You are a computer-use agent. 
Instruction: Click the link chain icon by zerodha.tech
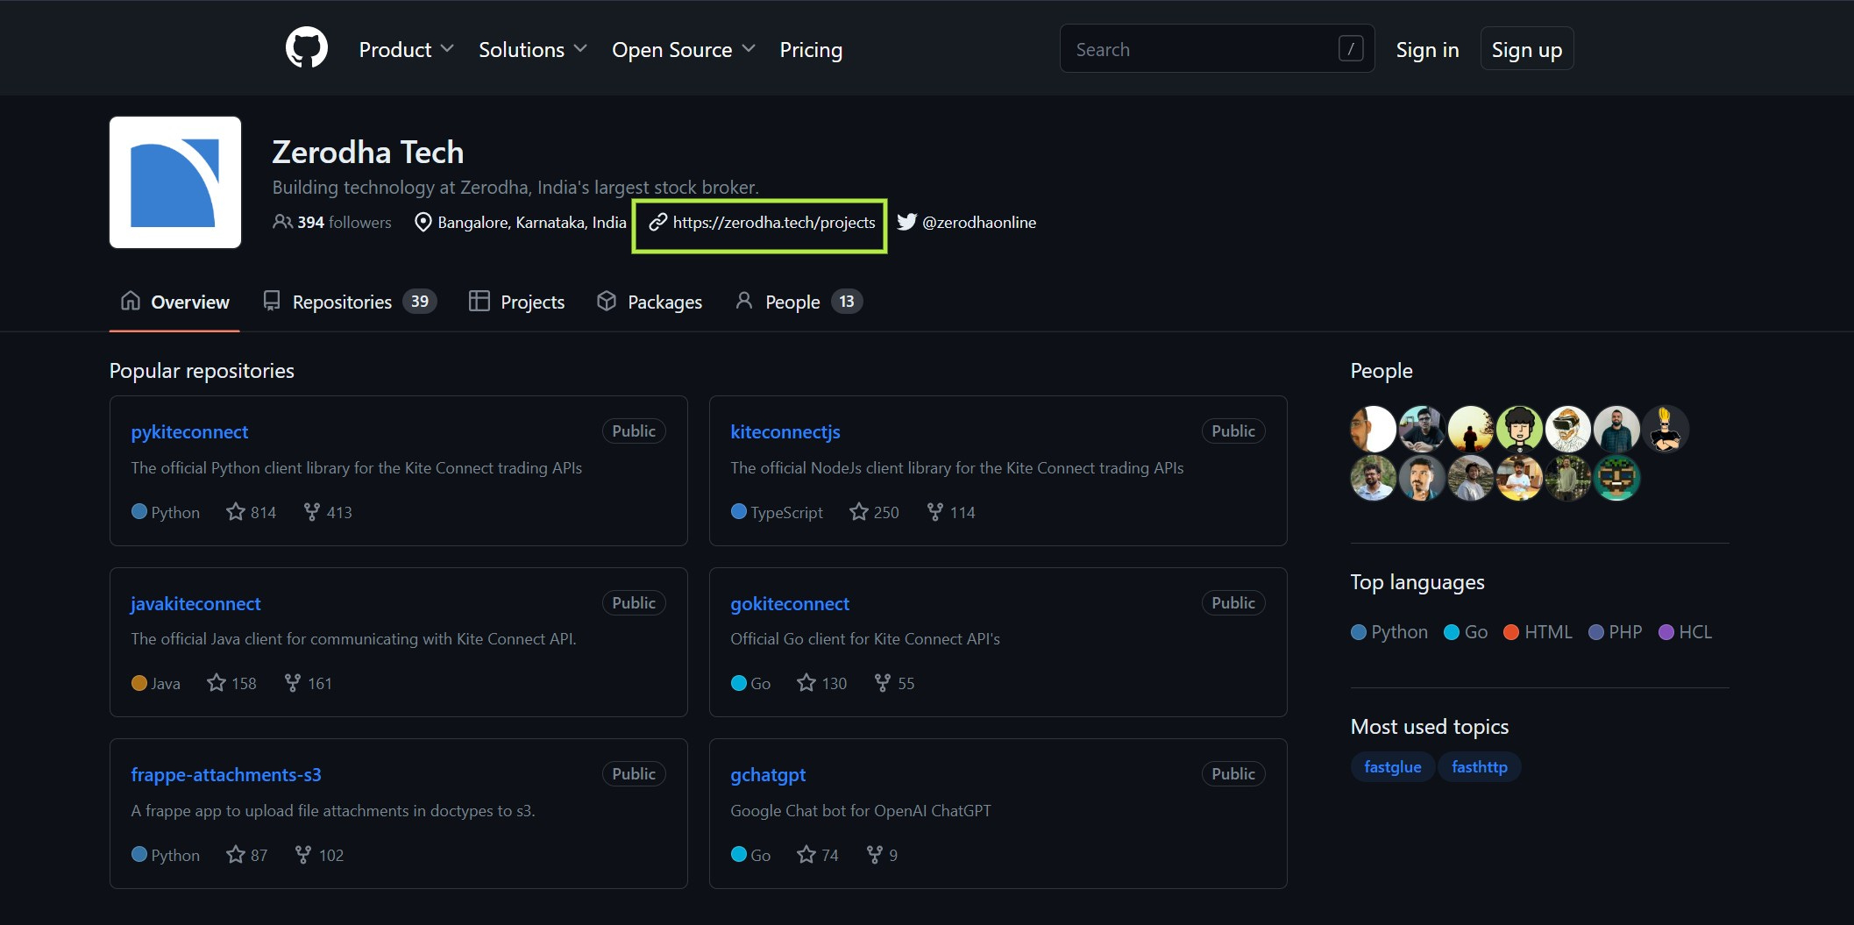658,222
